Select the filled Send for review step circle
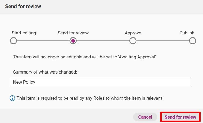Viewport: 203px width, 123px height. [x=73, y=41]
